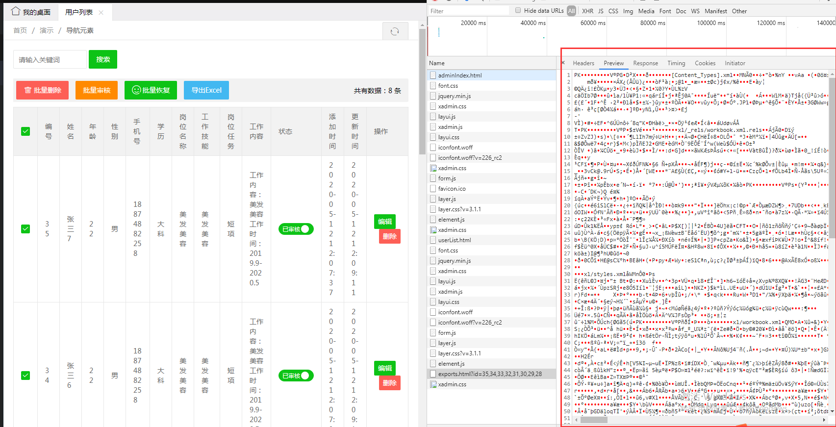
Task: Select the WS network filter
Action: [x=695, y=11]
